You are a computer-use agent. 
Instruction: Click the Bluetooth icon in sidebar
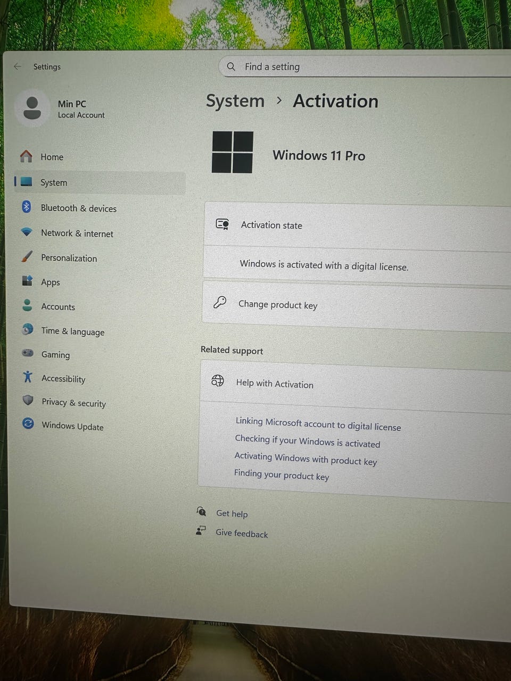pyautogui.click(x=27, y=206)
